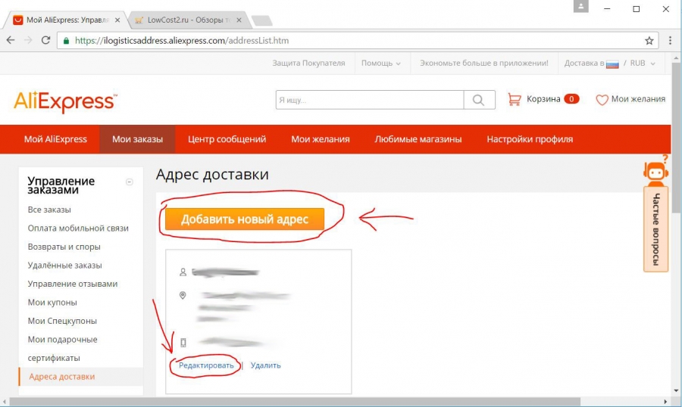Image resolution: width=682 pixels, height=407 pixels.
Task: Open the Chrome user profile icon
Action: [580, 7]
